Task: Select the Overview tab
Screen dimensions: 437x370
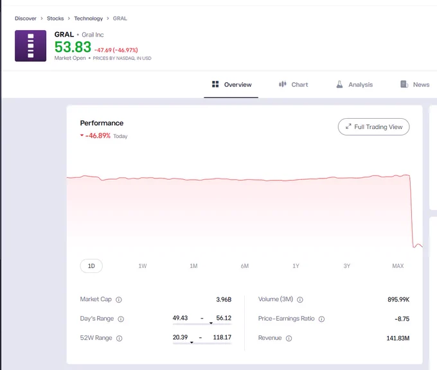Action: [x=231, y=84]
